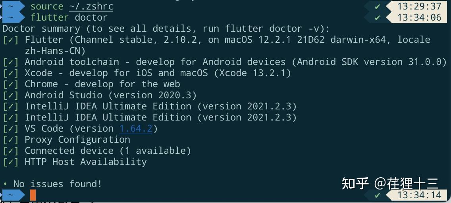This screenshot has height=203, width=451.
Task: Click the "flutter doctor" command text
Action: tap(69, 17)
